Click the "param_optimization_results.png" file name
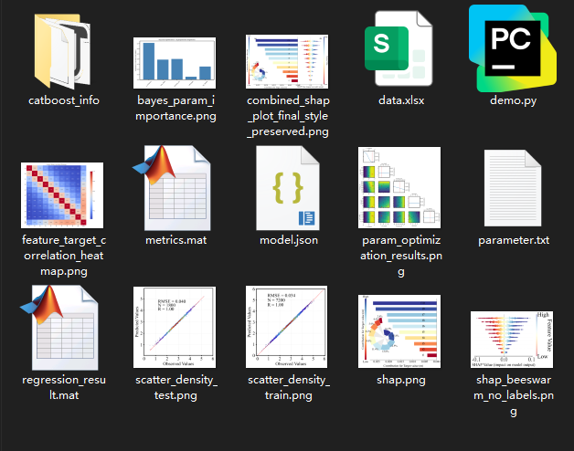 click(401, 256)
